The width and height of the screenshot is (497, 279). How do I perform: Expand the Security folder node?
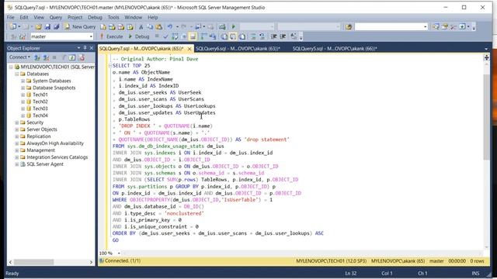pyautogui.click(x=17, y=122)
